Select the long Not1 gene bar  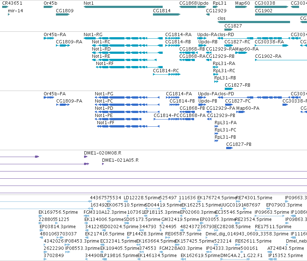(123, 7)
